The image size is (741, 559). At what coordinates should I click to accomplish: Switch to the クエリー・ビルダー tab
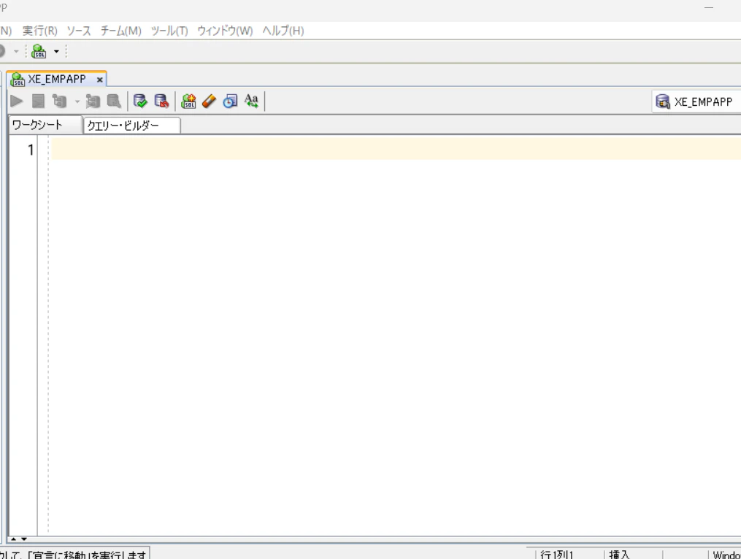click(132, 126)
